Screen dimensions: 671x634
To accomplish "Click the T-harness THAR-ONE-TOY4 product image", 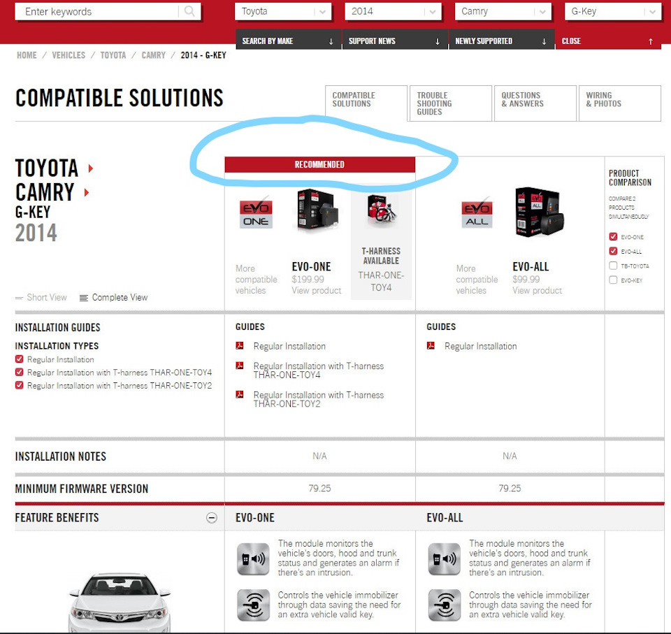I will click(x=382, y=209).
